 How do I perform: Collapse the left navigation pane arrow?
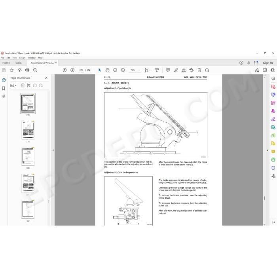pos(53,150)
